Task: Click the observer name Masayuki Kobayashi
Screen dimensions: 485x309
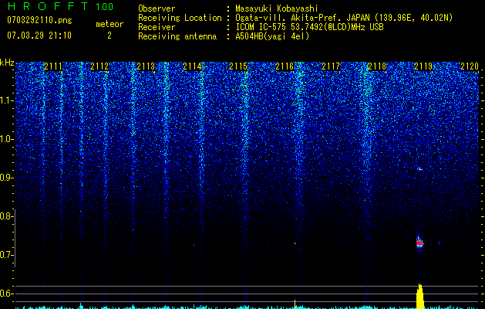Action: (x=277, y=8)
